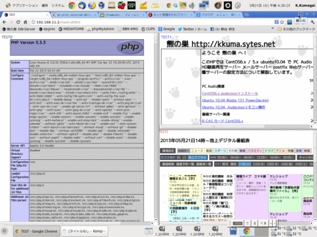Viewport: 317px width, 237px height.
Task: Open a new tab with the new tab button
Action: pos(246,15)
